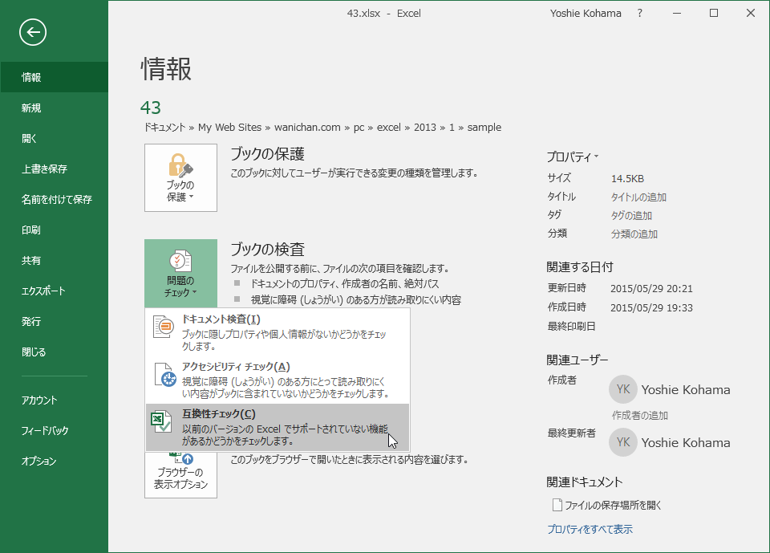Screen dimensions: 770x553
Task: Open the 開く sidebar item
Action: tap(54, 138)
